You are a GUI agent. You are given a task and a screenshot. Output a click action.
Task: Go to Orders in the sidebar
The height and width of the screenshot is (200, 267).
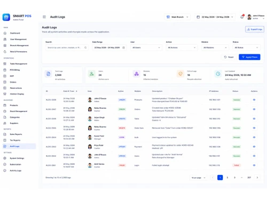coord(13,82)
